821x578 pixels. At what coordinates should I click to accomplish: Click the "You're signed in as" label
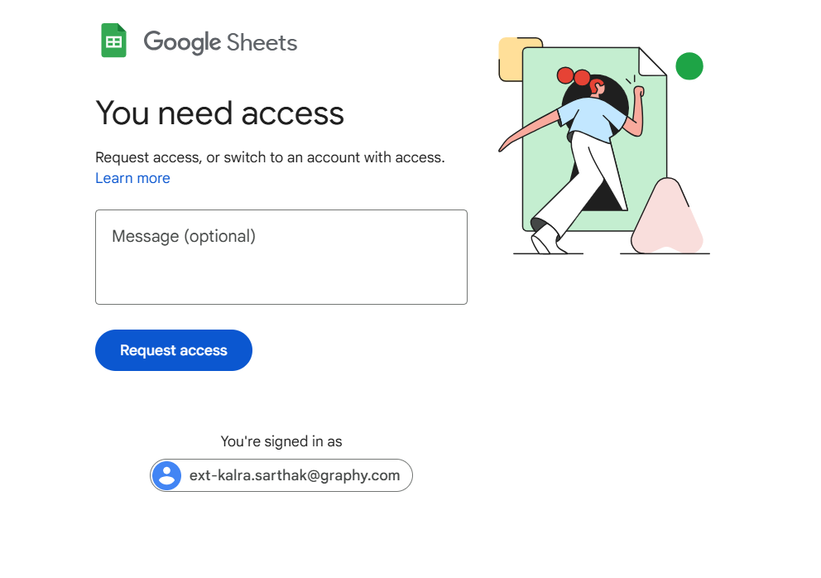[x=281, y=441]
